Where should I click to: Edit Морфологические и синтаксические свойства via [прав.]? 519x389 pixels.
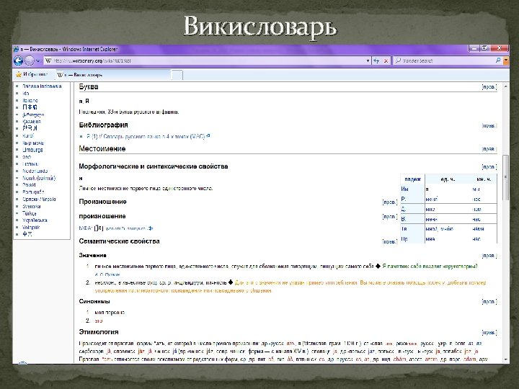pos(489,167)
